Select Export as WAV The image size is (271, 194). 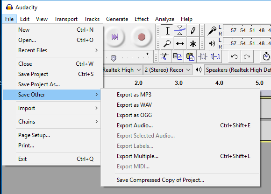click(x=180, y=105)
